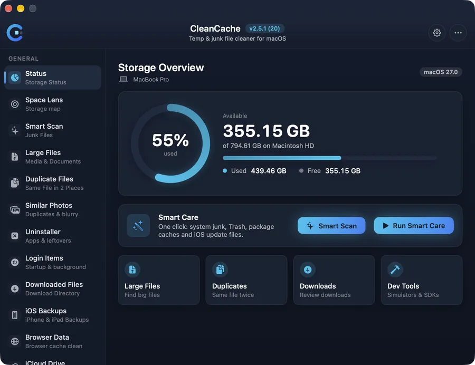Click the Large Files card file icon

pos(132,270)
